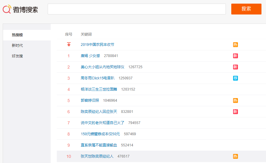Screen dimensions: 266x163
Task: Click the recommend badge beside 周冬雨Click15电音趴
Action: [x=235, y=78]
